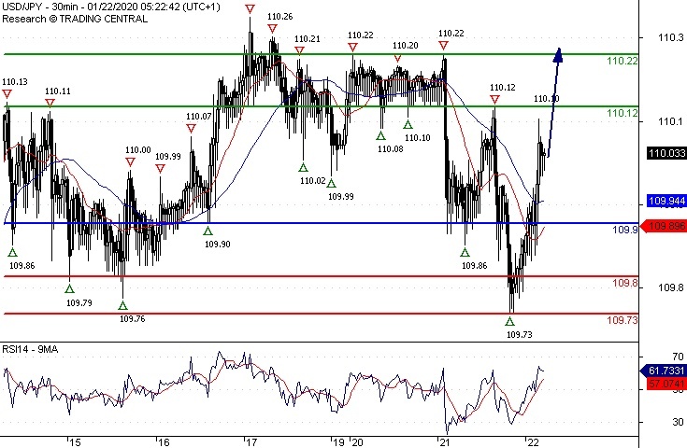Click green up-triangle marker above 110.08
Viewport: 687px width, 448px height.
380,135
